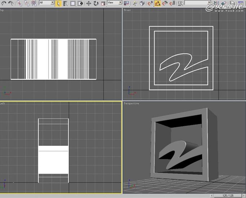
Task: Click the Unlink Selection icon
Action: tap(27, 3)
